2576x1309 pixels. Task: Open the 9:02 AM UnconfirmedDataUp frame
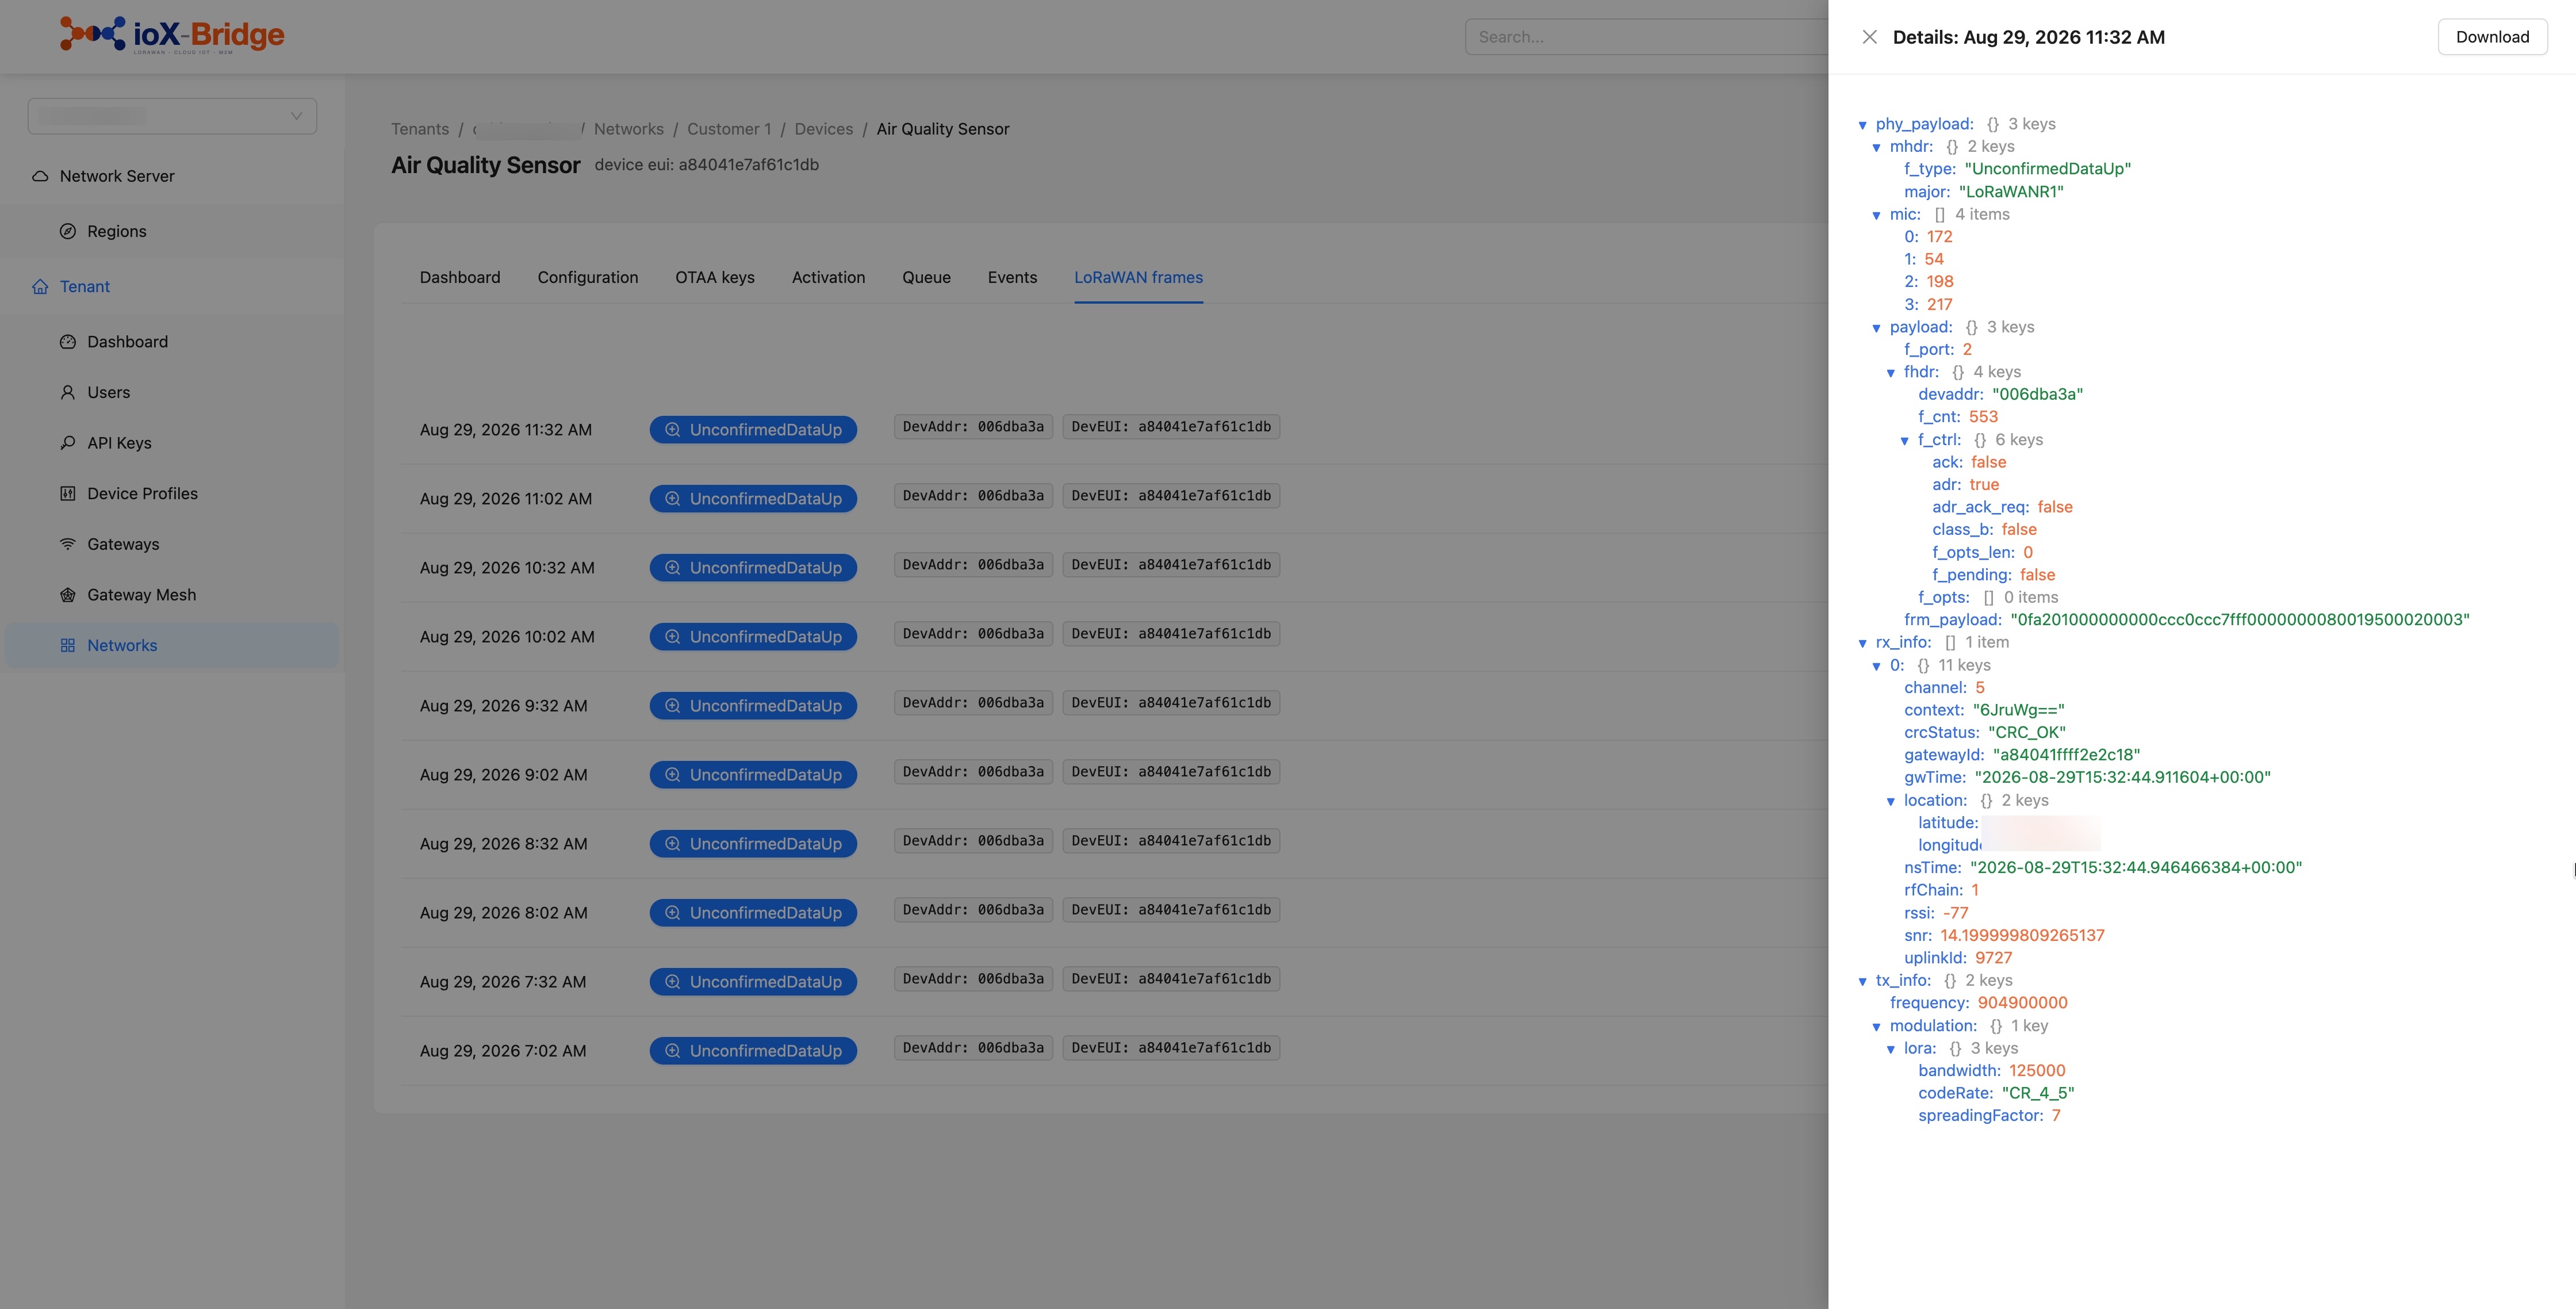[753, 775]
